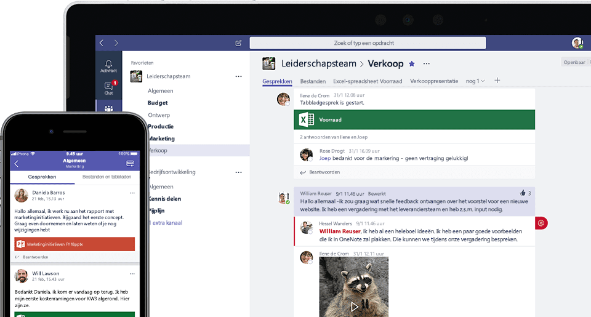Click Hessel Wanders' avatar
Viewport: 591px width, 317px height.
coord(306,227)
